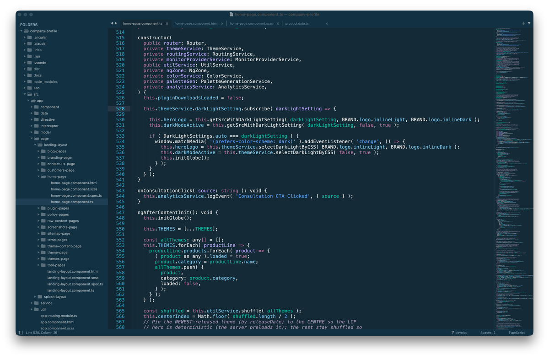549x360 pixels.
Task: Expand the node_modules folder
Action: 25,82
